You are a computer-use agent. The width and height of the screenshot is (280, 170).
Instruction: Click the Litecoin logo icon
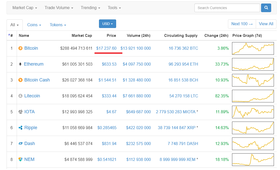tap(20, 96)
